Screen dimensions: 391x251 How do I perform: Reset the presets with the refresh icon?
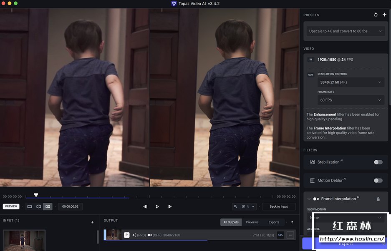[x=376, y=15]
